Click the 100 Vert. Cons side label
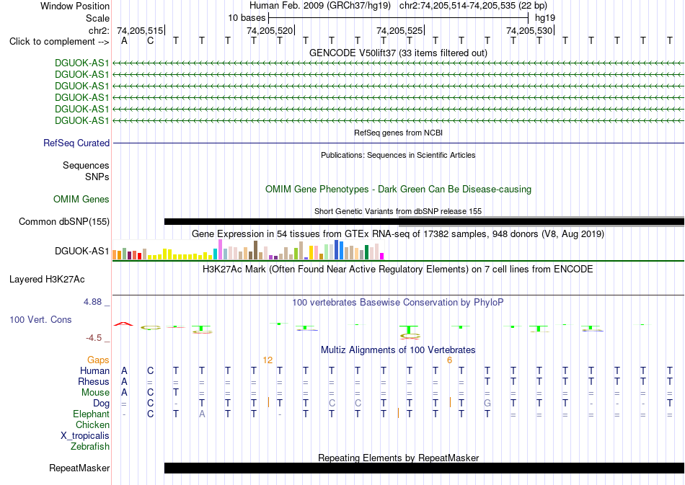Viewport: 685px width, 485px height. pyautogui.click(x=40, y=319)
